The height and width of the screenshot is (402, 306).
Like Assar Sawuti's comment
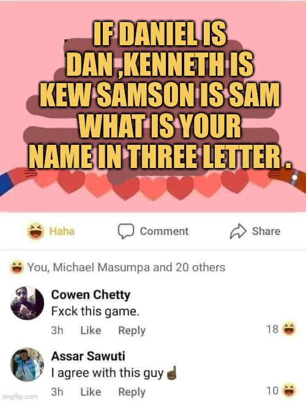coord(91,392)
